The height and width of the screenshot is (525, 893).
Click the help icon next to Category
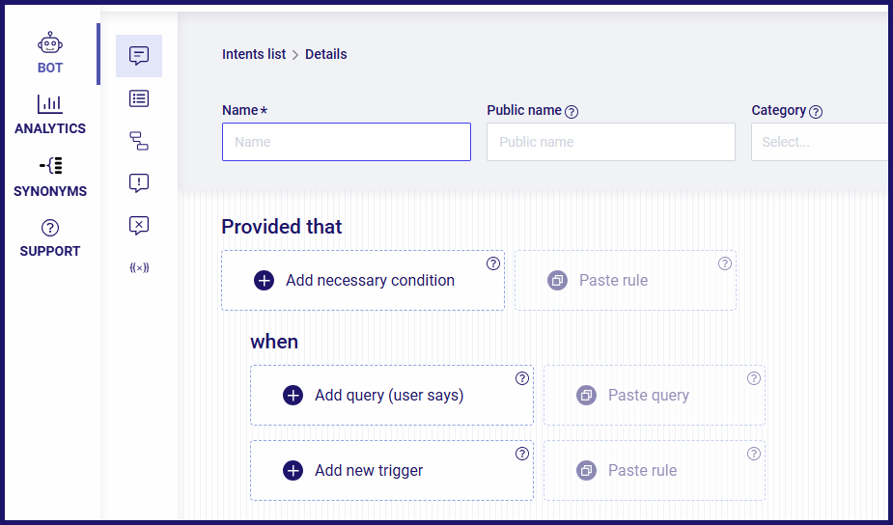point(816,112)
